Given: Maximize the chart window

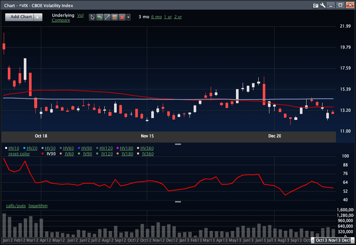Looking at the screenshot, I should click(x=340, y=5).
